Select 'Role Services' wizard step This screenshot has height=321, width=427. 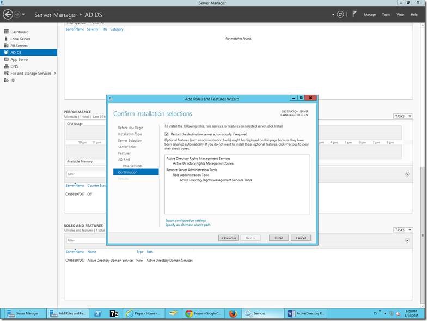pyautogui.click(x=132, y=166)
